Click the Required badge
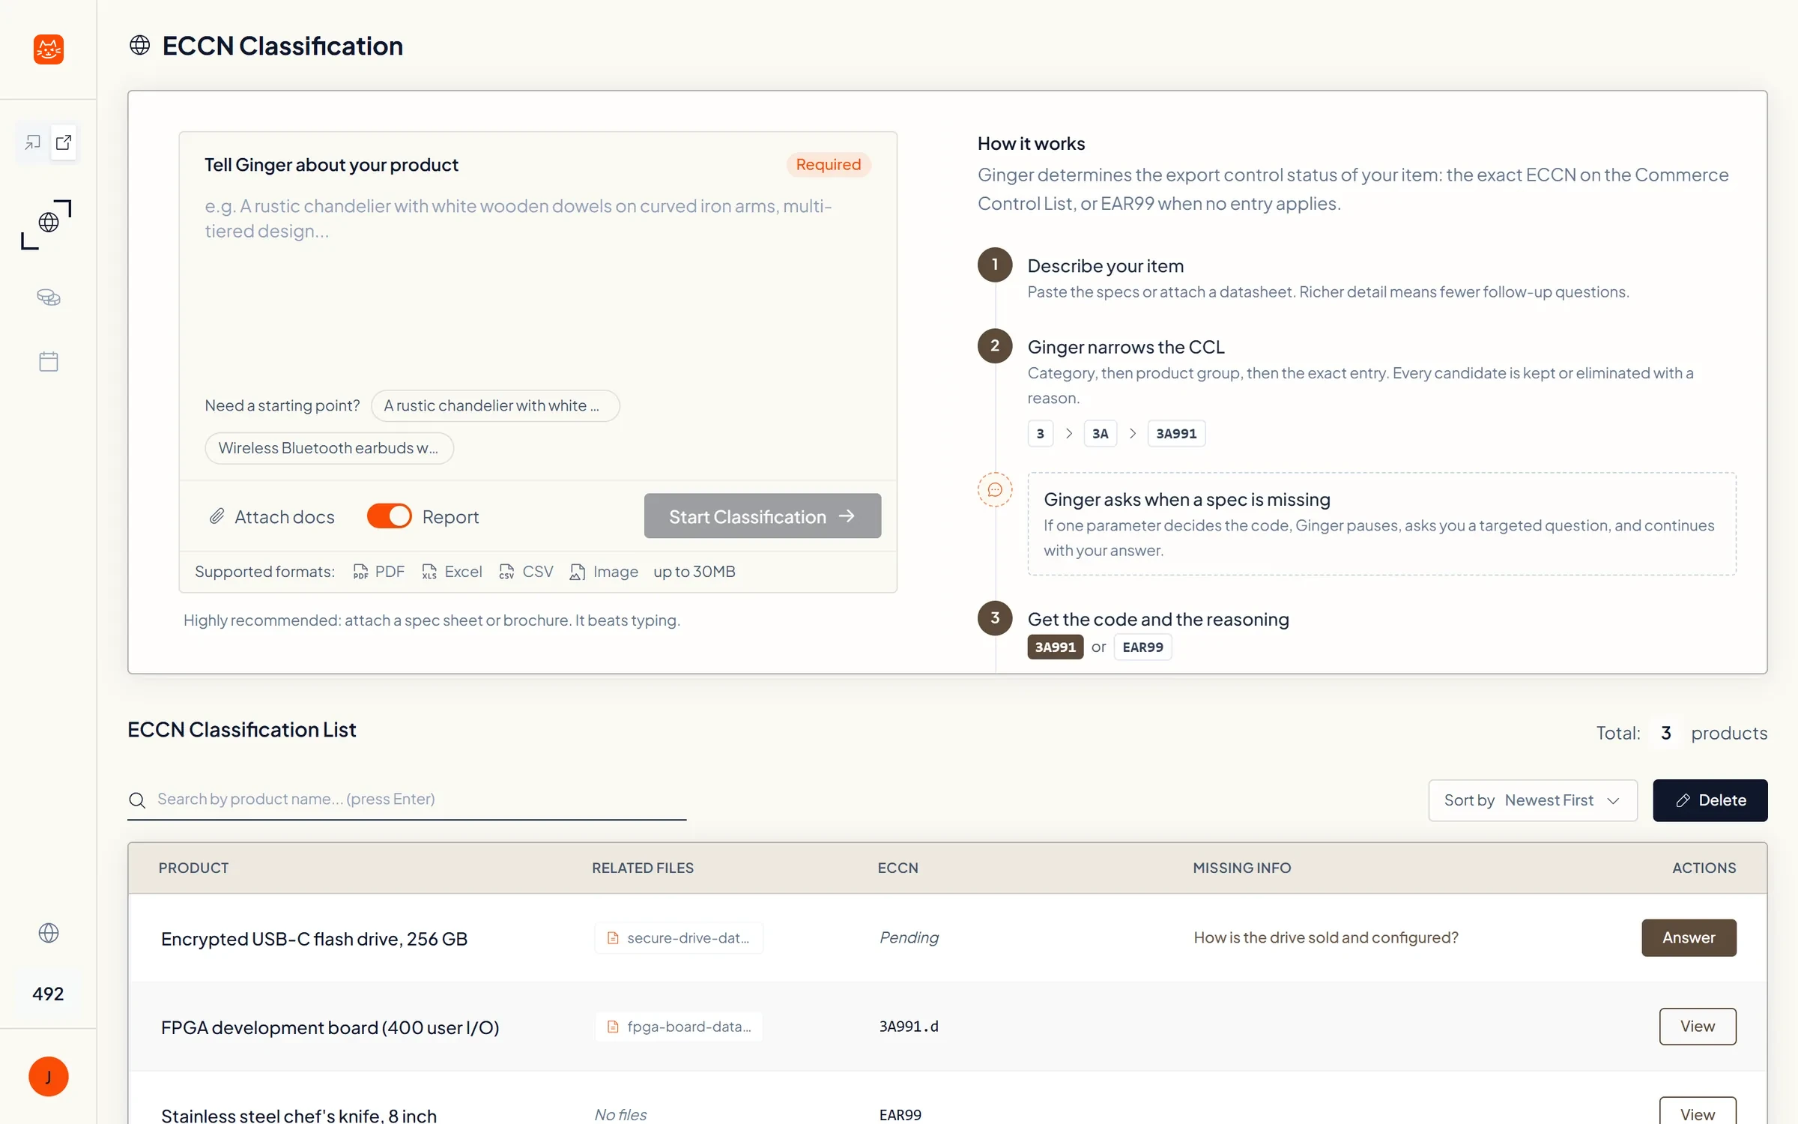 [x=828, y=164]
